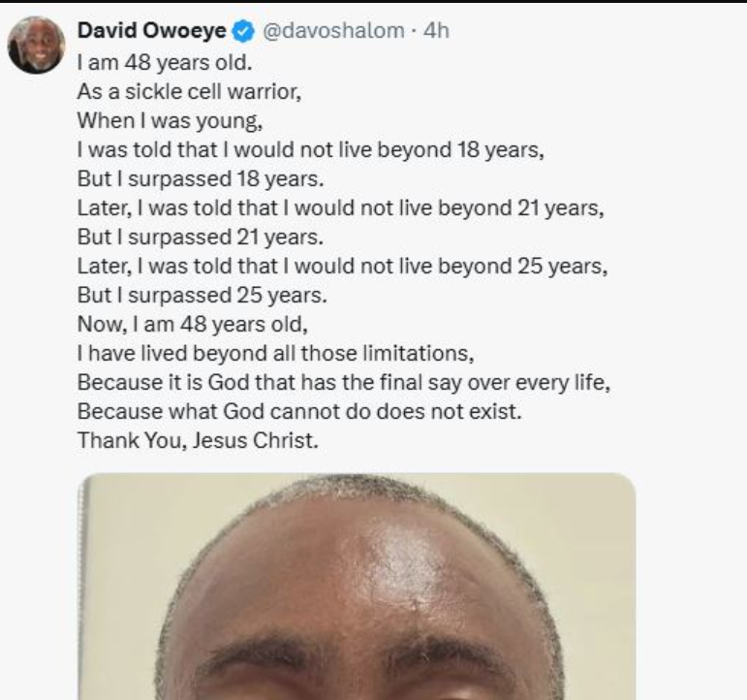Open the attached photo of the man
747x700 pixels.
[357, 587]
